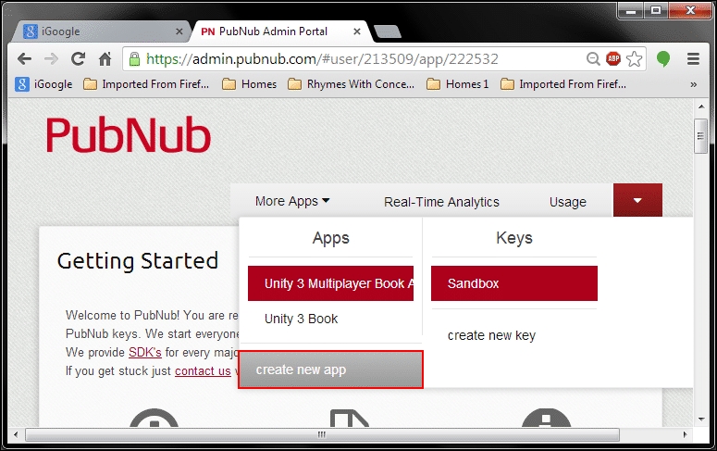The image size is (717, 451).
Task: Maximize the Chrome window
Action: click(656, 10)
